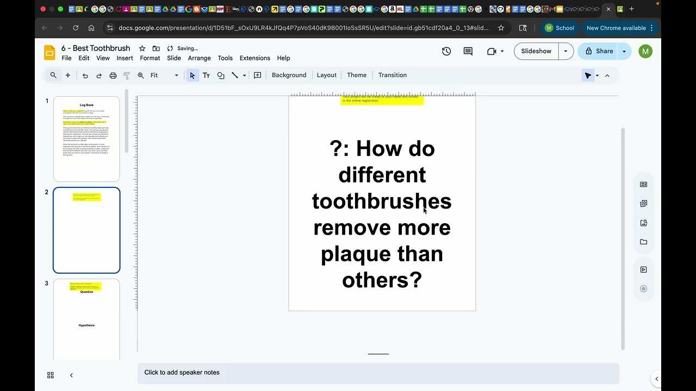The image size is (696, 391).
Task: Select the Text box tool
Action: (x=206, y=75)
